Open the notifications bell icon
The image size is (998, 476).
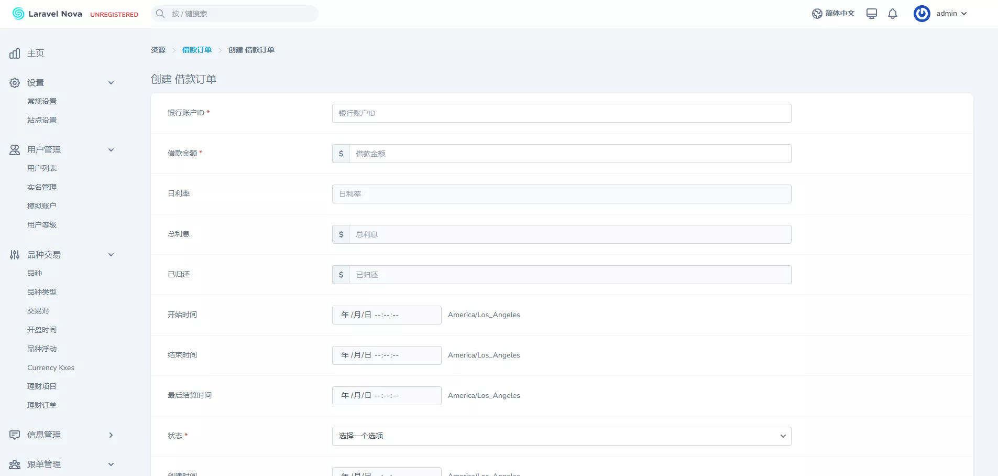(x=893, y=14)
